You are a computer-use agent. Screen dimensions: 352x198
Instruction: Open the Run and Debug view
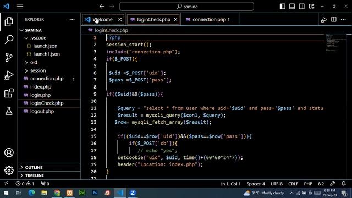click(x=9, y=75)
